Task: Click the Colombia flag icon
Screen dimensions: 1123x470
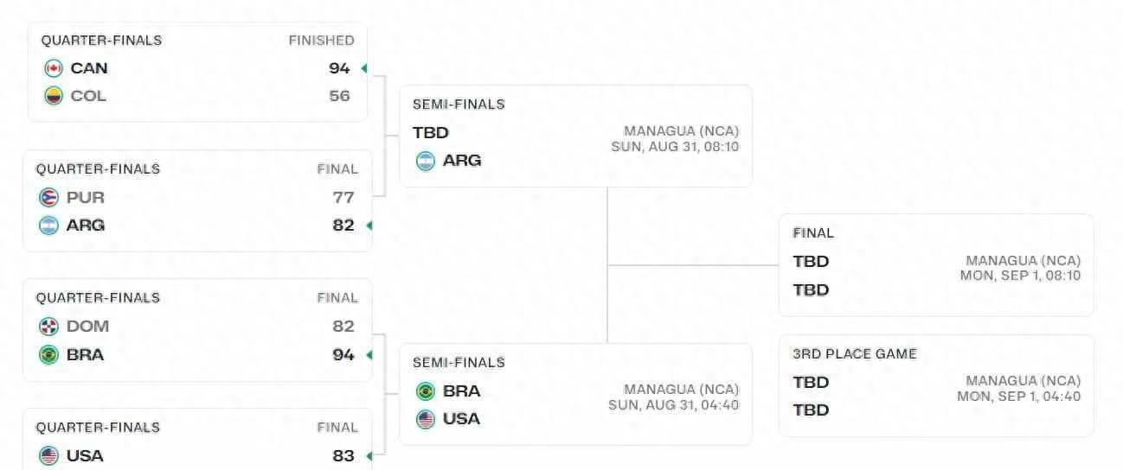Action: [x=54, y=96]
